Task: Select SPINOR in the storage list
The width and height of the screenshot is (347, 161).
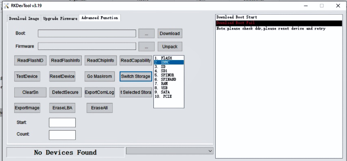Action: (x=169, y=75)
